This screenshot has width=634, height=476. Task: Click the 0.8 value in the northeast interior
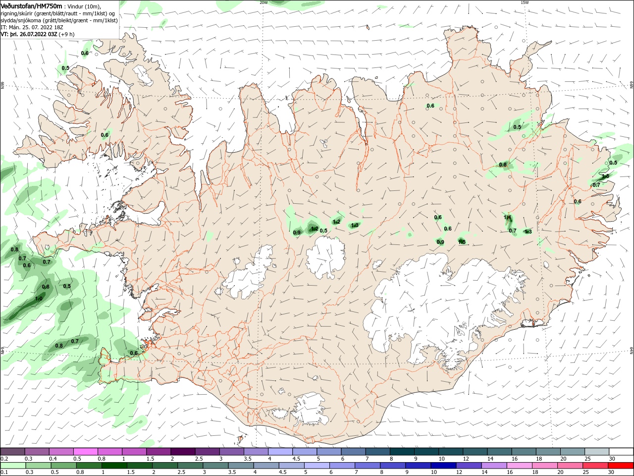click(x=503, y=165)
